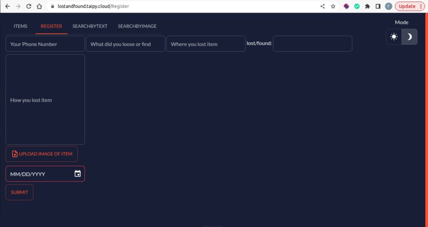Image resolution: width=428 pixels, height=227 pixels.
Task: Open the Update three-dot menu
Action: 421,6
